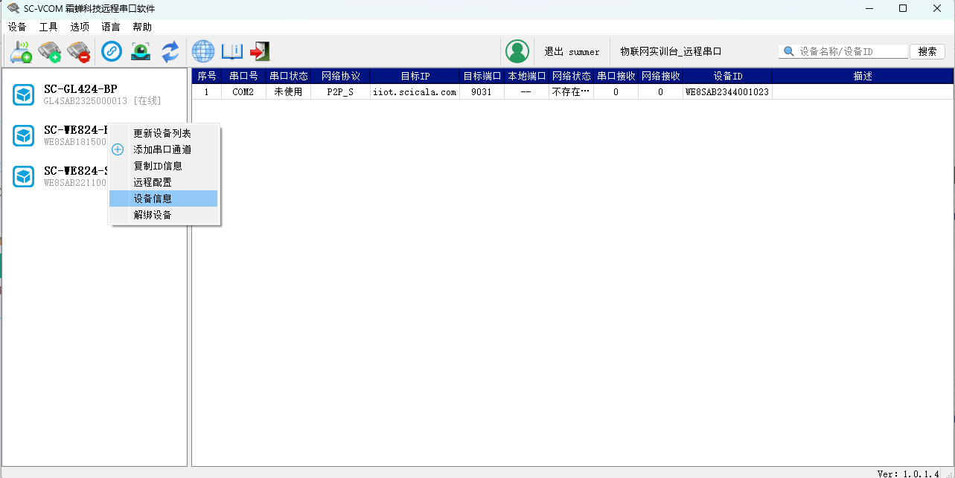The image size is (955, 478).
Task: Click the green camera scan icon
Action: click(141, 51)
